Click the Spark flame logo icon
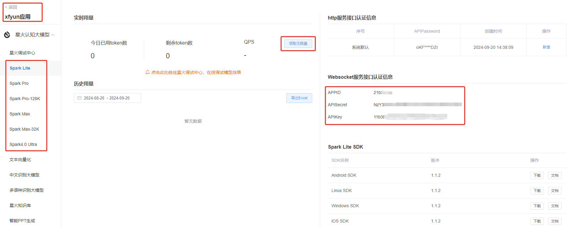Image resolution: width=571 pixels, height=228 pixels. 7,35
